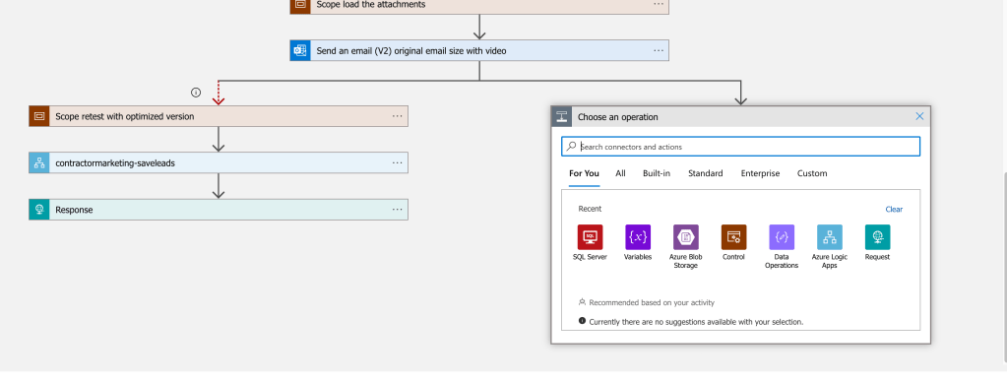Click the Outlook icon on Send an email step
Viewport: 1007px width, 381px height.
[300, 51]
